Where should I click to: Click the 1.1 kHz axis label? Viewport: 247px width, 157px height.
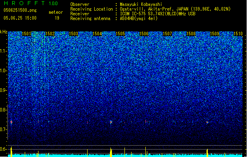4,51
